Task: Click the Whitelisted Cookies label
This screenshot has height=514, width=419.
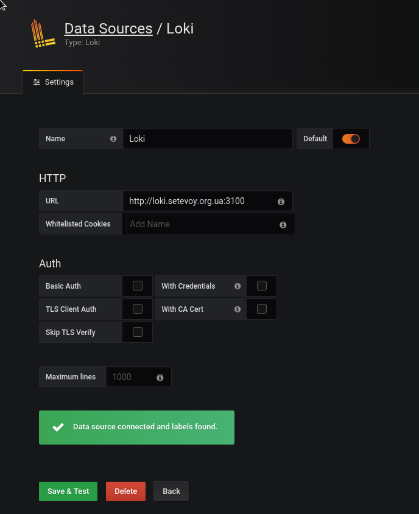Action: tap(78, 224)
